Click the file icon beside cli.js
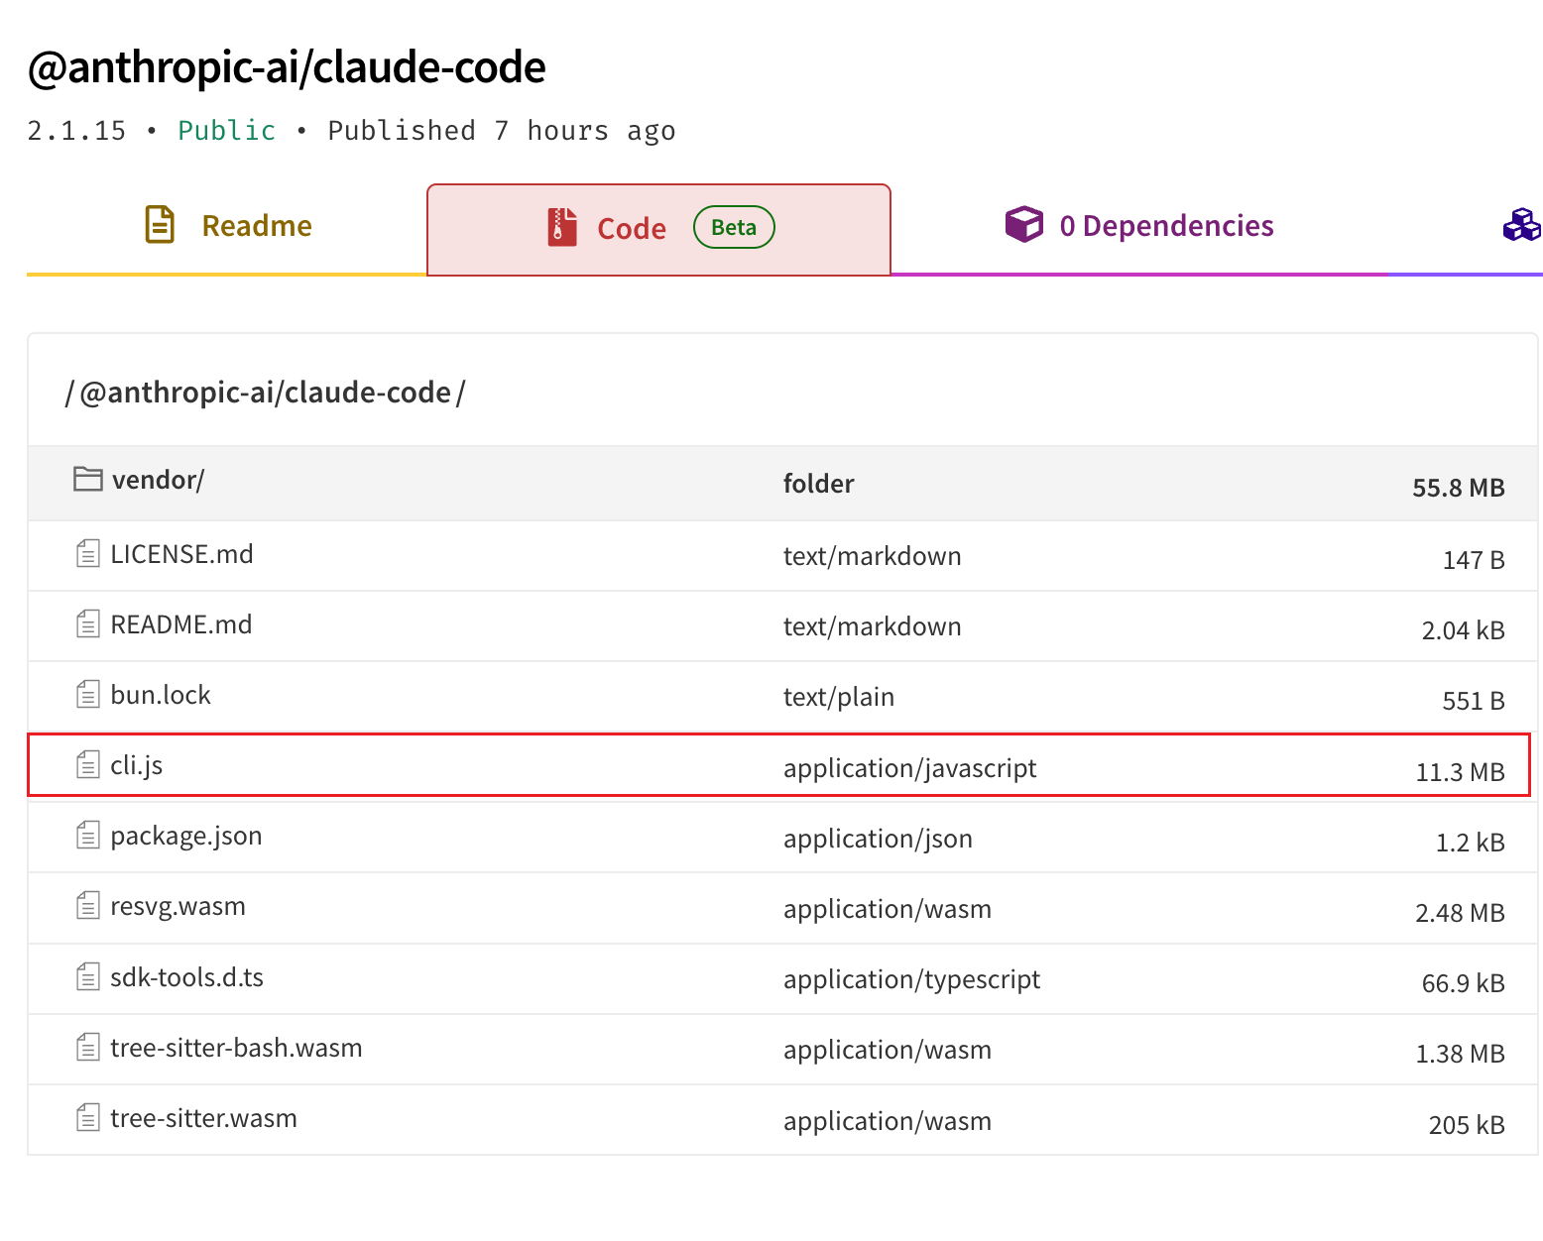The width and height of the screenshot is (1543, 1241). point(87,764)
